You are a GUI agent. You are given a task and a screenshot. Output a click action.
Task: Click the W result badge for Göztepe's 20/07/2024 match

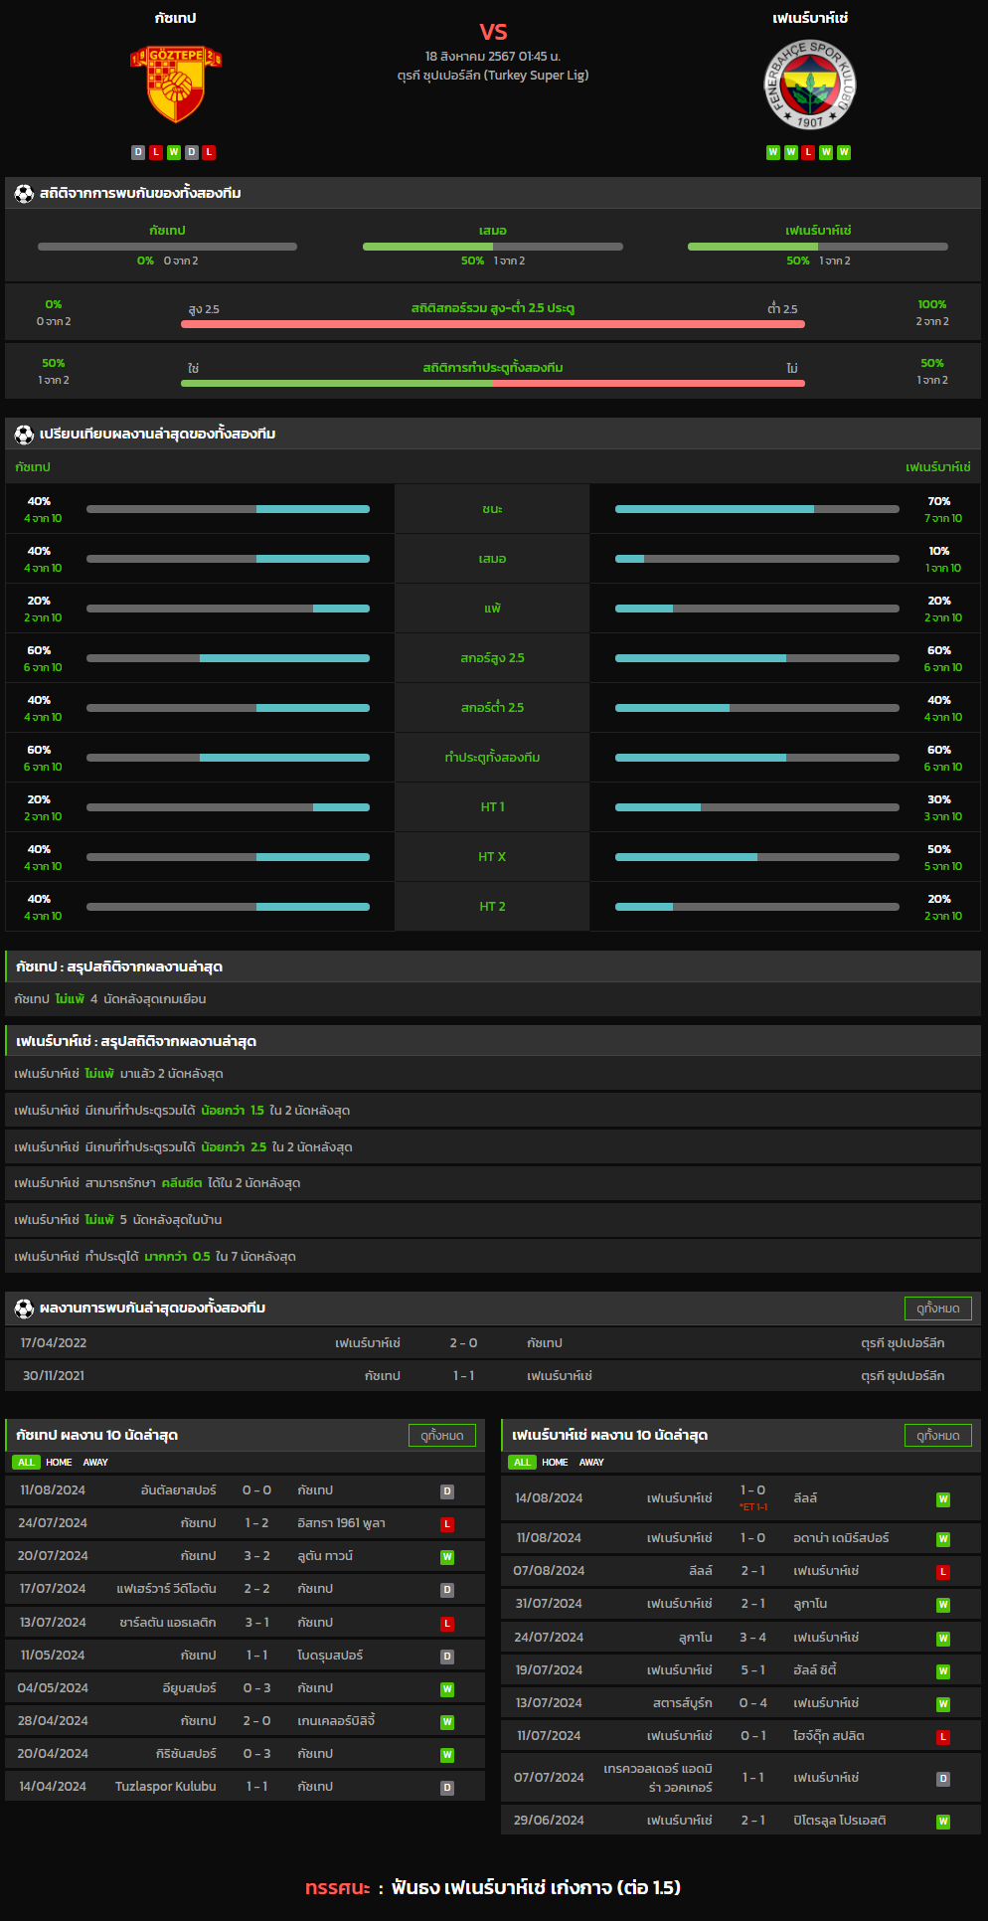click(x=447, y=1557)
